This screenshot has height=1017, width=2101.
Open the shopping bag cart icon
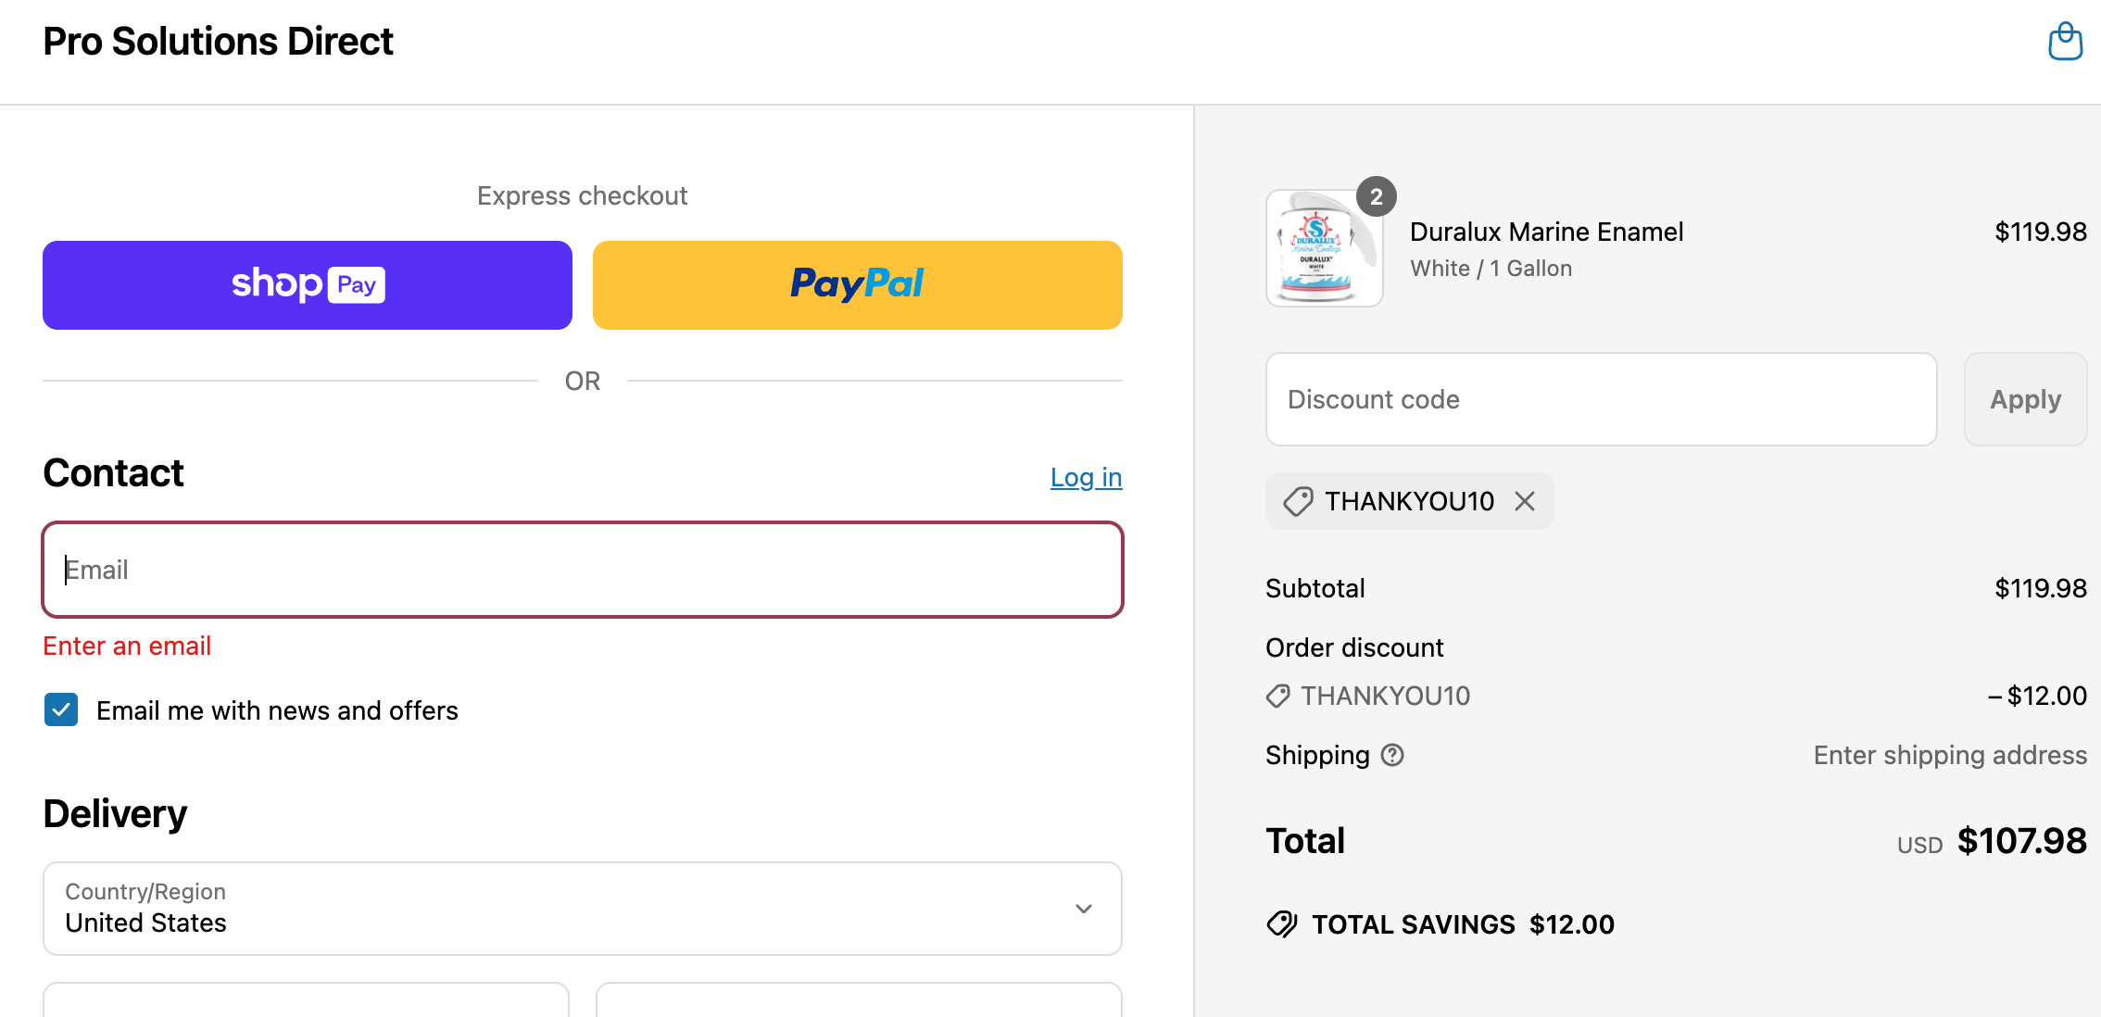pyautogui.click(x=2065, y=42)
